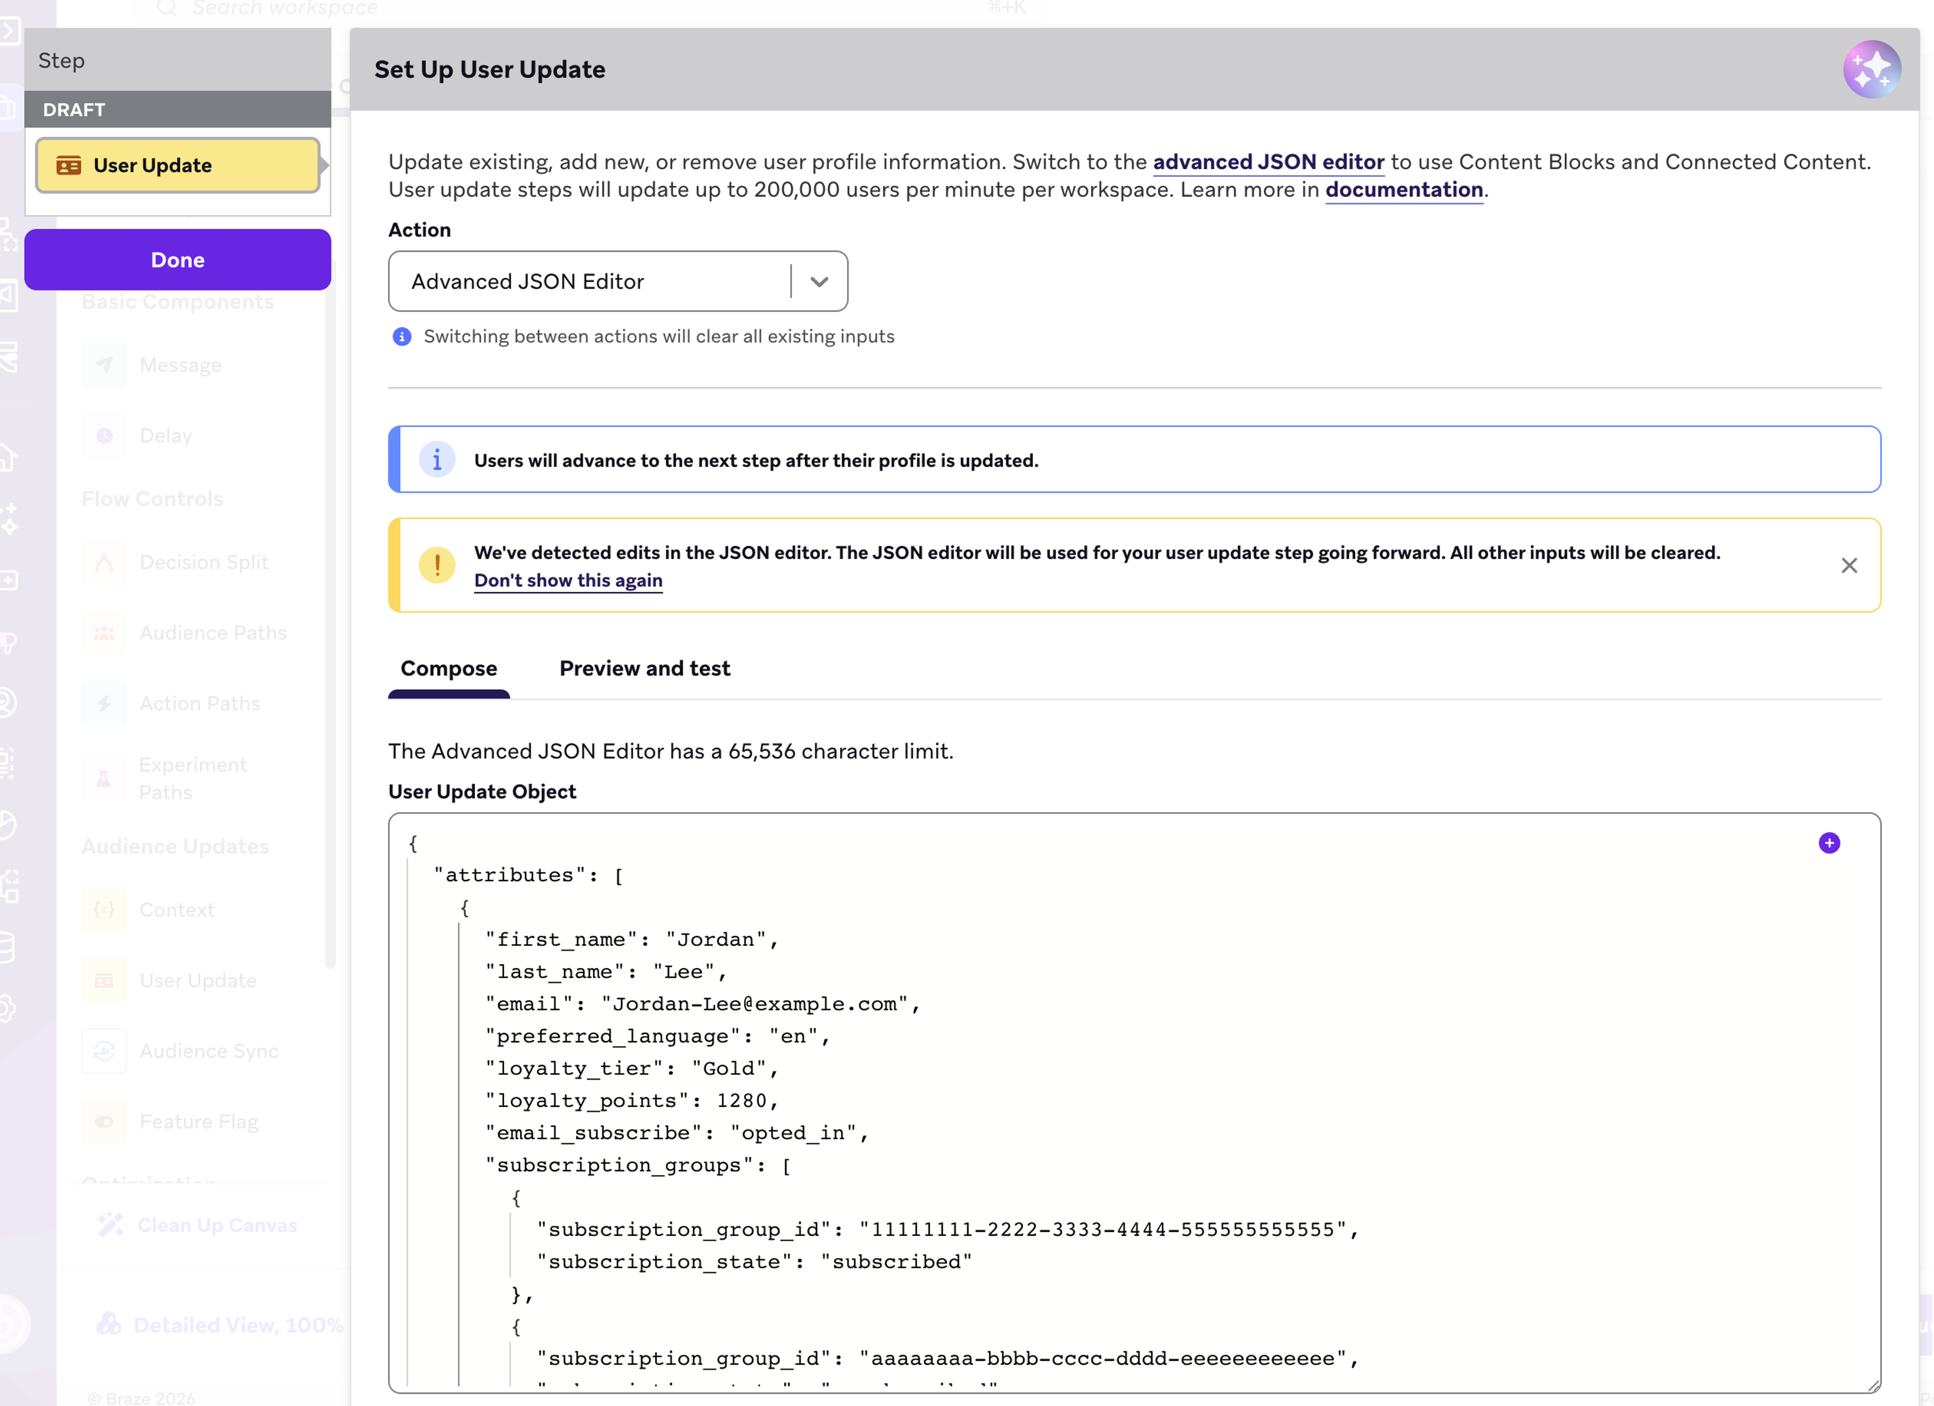
Task: Select the Audience Sync icon
Action: (104, 1051)
